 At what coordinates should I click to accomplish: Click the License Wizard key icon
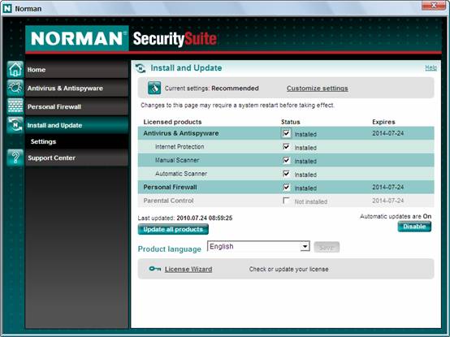point(155,269)
